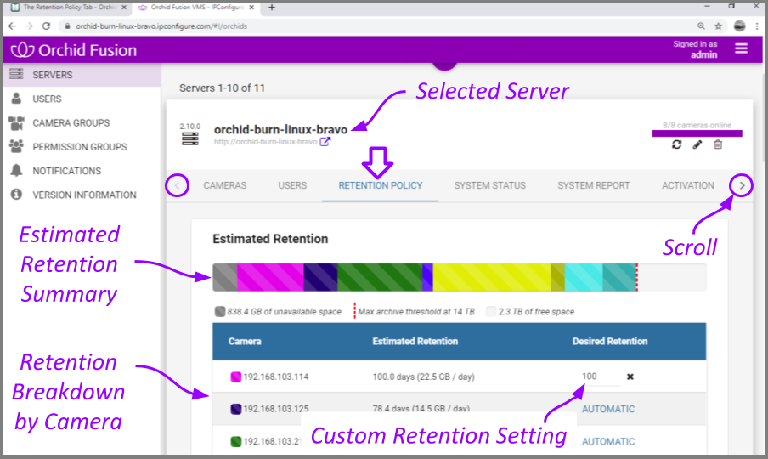This screenshot has width=768, height=459.
Task: Clear custom retention for 192.168.103.114
Action: click(x=630, y=377)
